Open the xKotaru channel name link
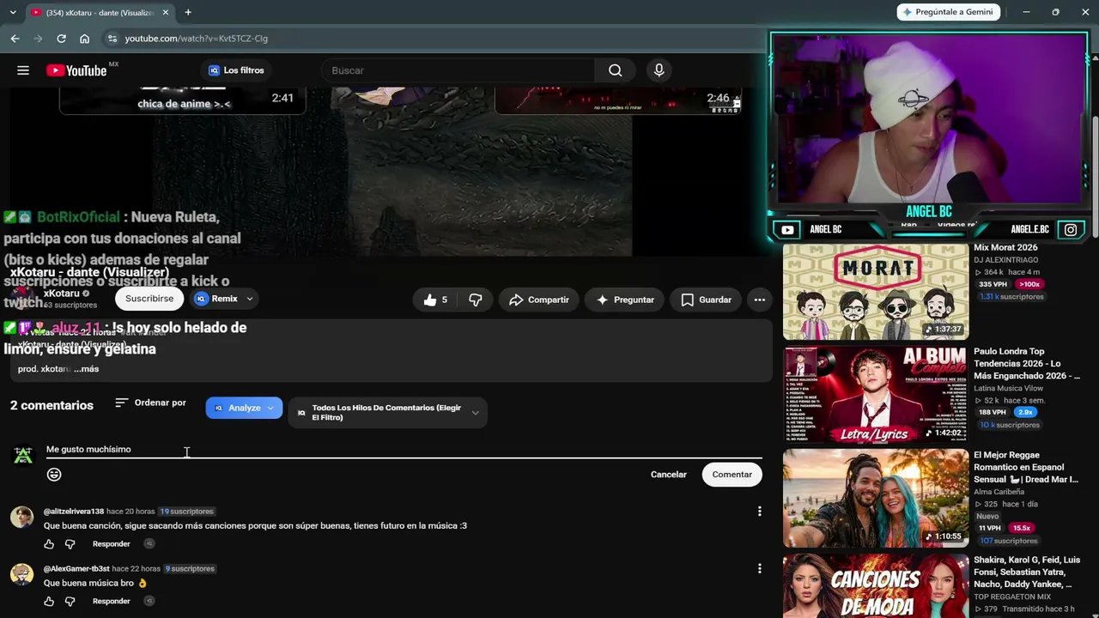 (62, 294)
